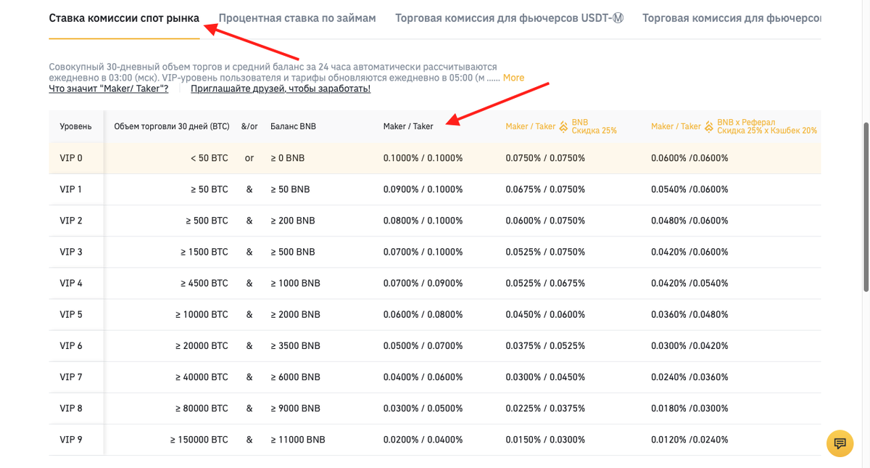Click the '0.0800% / 0.1000%' fee cell
Image resolution: width=870 pixels, height=468 pixels.
pyautogui.click(x=423, y=221)
